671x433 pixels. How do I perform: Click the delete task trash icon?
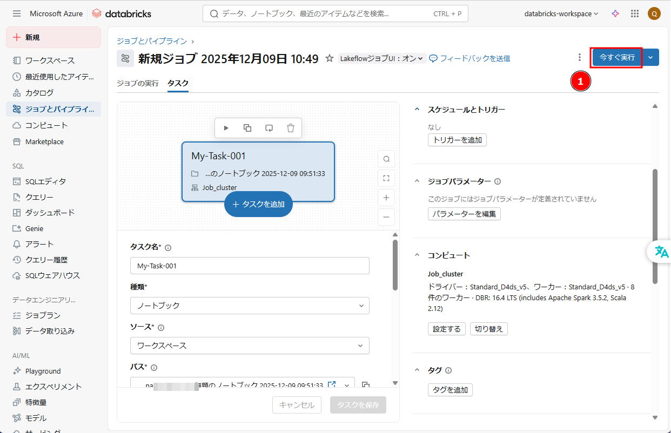(x=291, y=128)
